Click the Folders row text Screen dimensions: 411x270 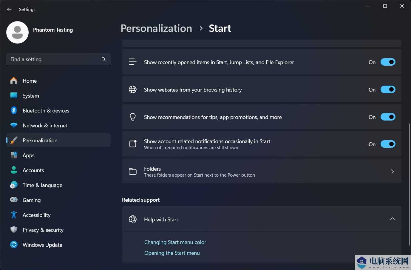(152, 169)
